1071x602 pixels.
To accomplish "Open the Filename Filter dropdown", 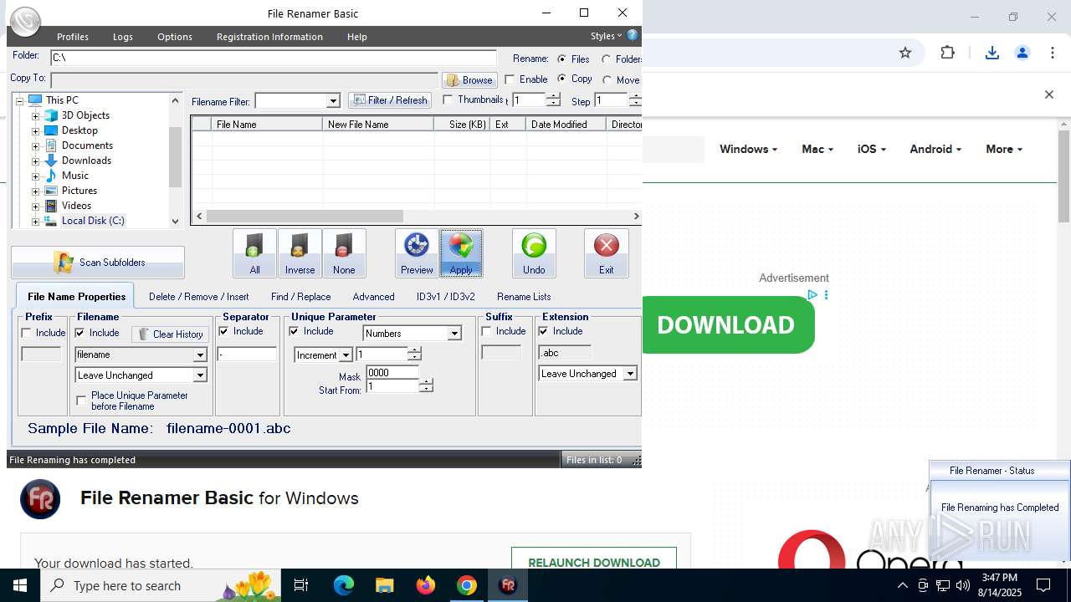I will click(x=333, y=101).
